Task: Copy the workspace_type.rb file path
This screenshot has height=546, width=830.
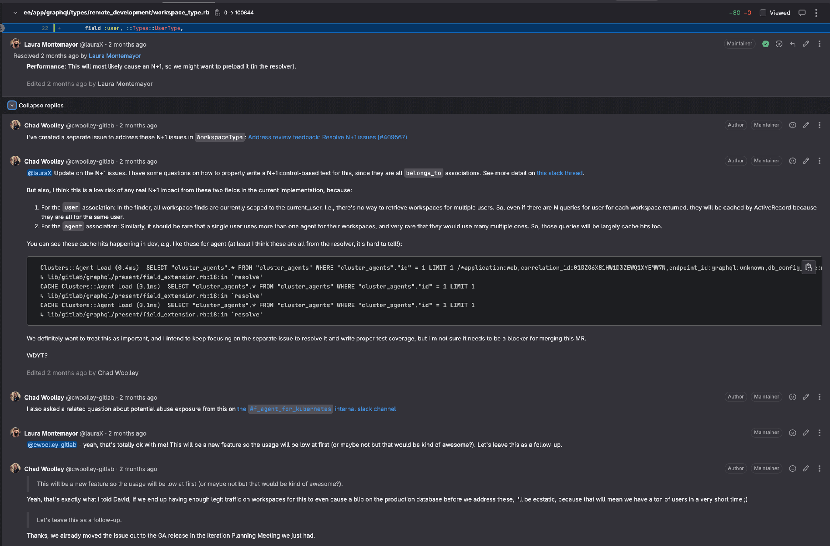Action: pos(217,13)
